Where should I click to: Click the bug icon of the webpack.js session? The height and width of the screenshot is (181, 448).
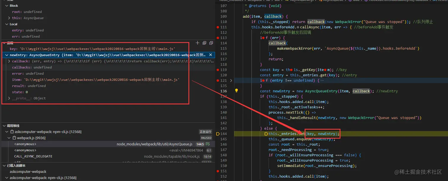pos(14,138)
